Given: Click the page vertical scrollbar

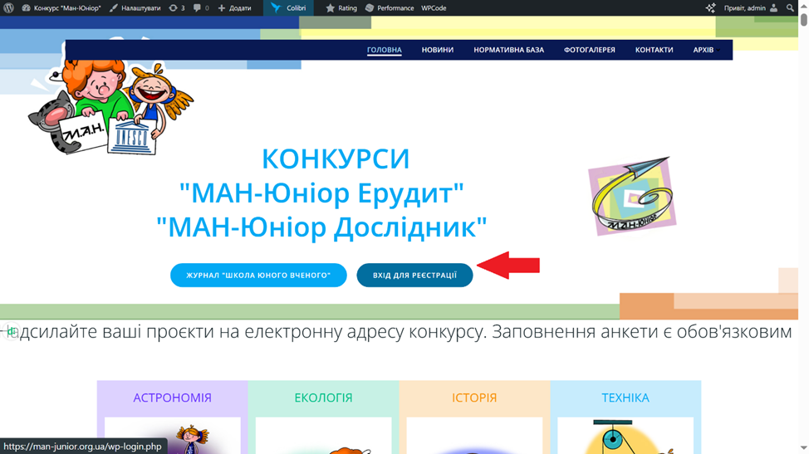Looking at the screenshot, I should click(803, 232).
